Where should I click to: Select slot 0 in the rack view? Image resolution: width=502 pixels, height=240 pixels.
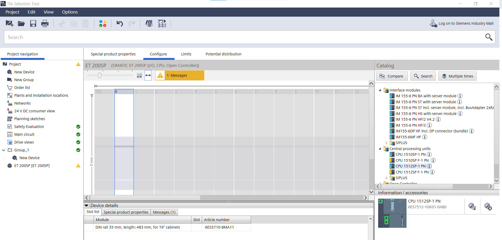[x=124, y=142]
